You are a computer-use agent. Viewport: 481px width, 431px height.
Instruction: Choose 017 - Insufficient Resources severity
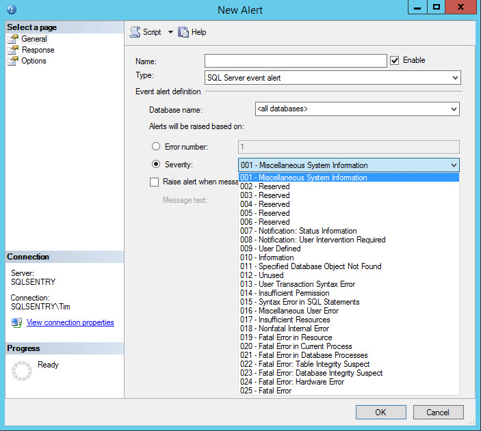[x=285, y=320]
